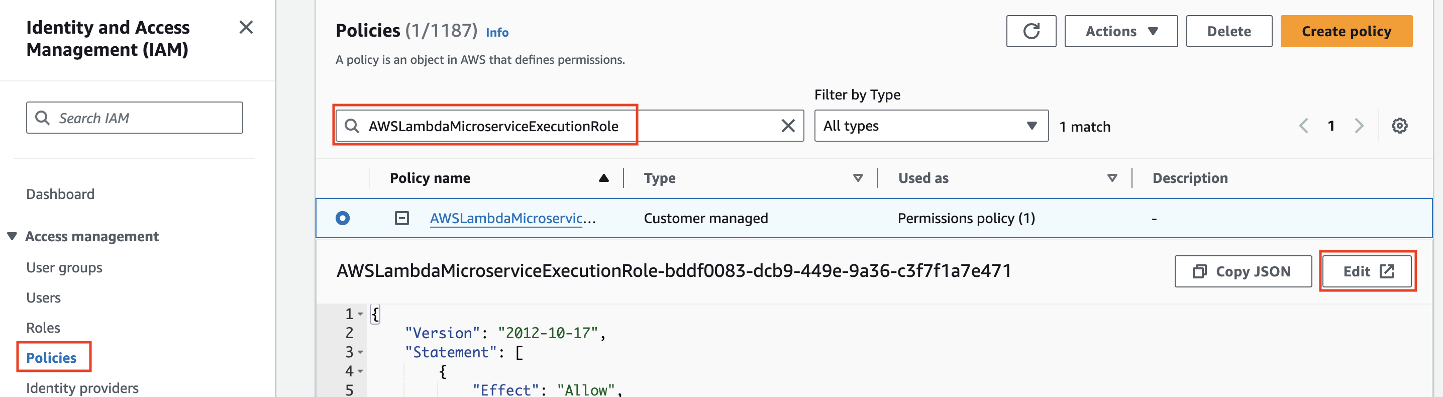Open Identity providers in sidebar
Image resolution: width=1443 pixels, height=397 pixels.
coord(82,387)
